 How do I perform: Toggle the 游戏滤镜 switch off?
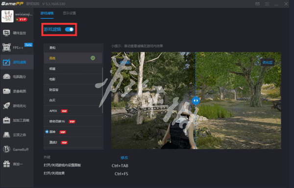pos(70,29)
